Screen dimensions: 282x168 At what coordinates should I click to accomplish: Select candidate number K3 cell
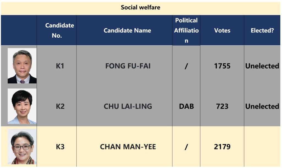pos(60,147)
